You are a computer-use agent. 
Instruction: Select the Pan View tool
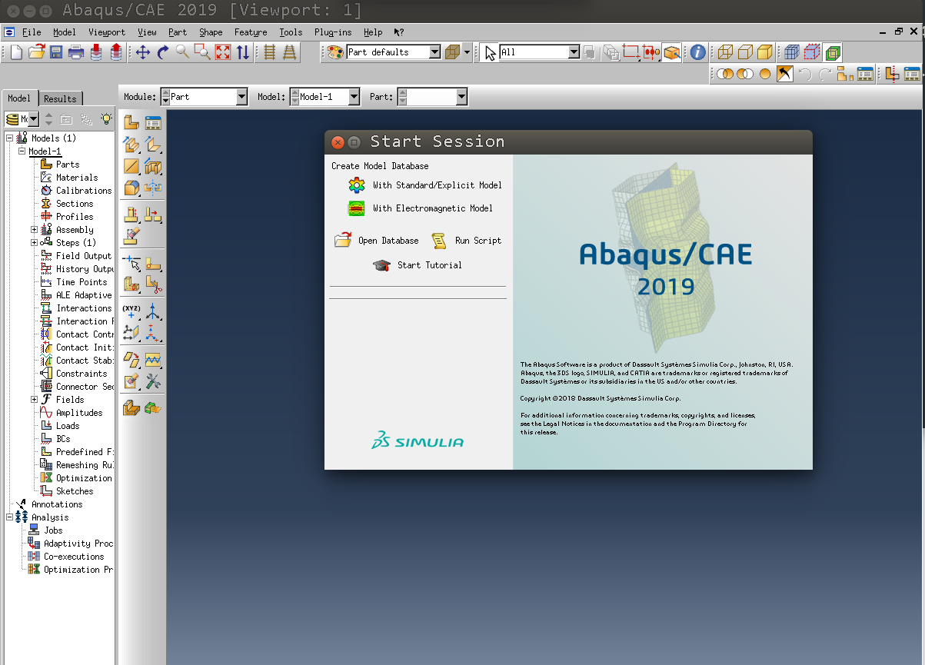coord(143,52)
